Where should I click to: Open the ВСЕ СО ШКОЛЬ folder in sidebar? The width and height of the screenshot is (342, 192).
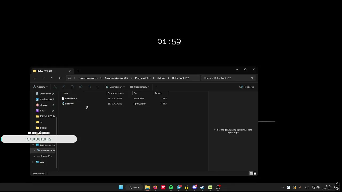45,116
